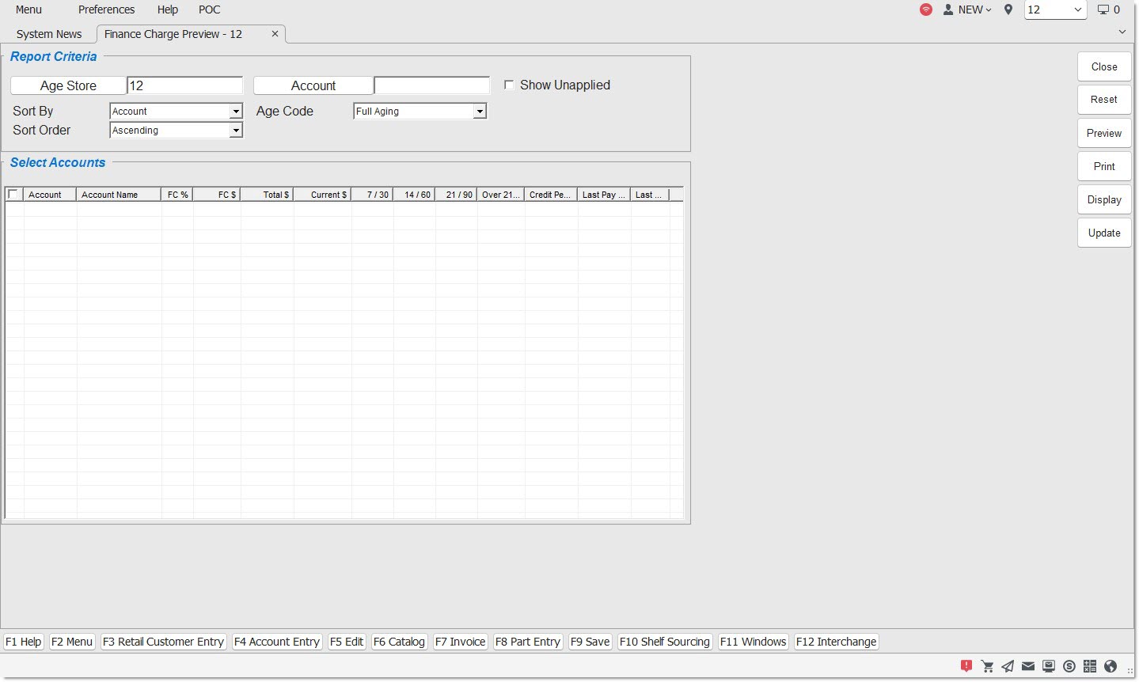Expand the Age Code dropdown
1139x682 pixels.
click(x=480, y=112)
